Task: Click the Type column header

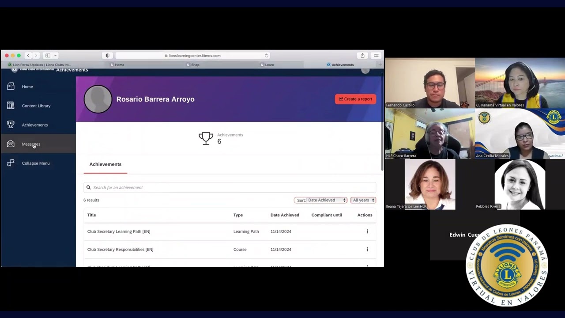Action: pyautogui.click(x=238, y=215)
